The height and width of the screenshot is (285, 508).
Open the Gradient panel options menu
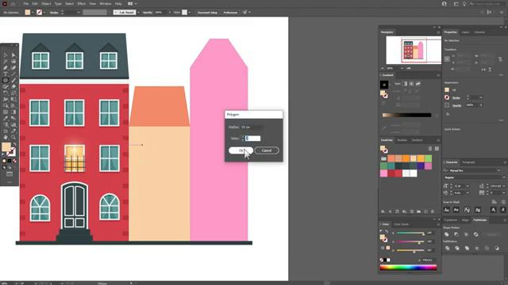438,75
